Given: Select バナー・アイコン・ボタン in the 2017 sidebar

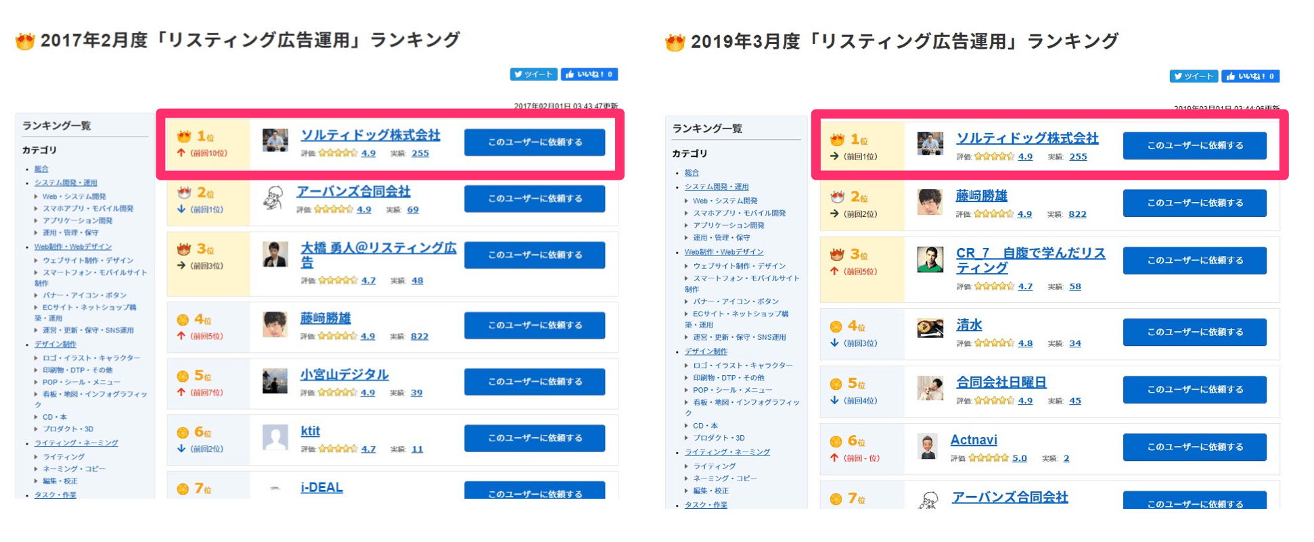Looking at the screenshot, I should tap(85, 295).
